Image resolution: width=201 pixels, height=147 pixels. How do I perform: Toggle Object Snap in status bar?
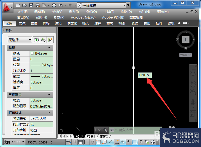click(x=99, y=142)
